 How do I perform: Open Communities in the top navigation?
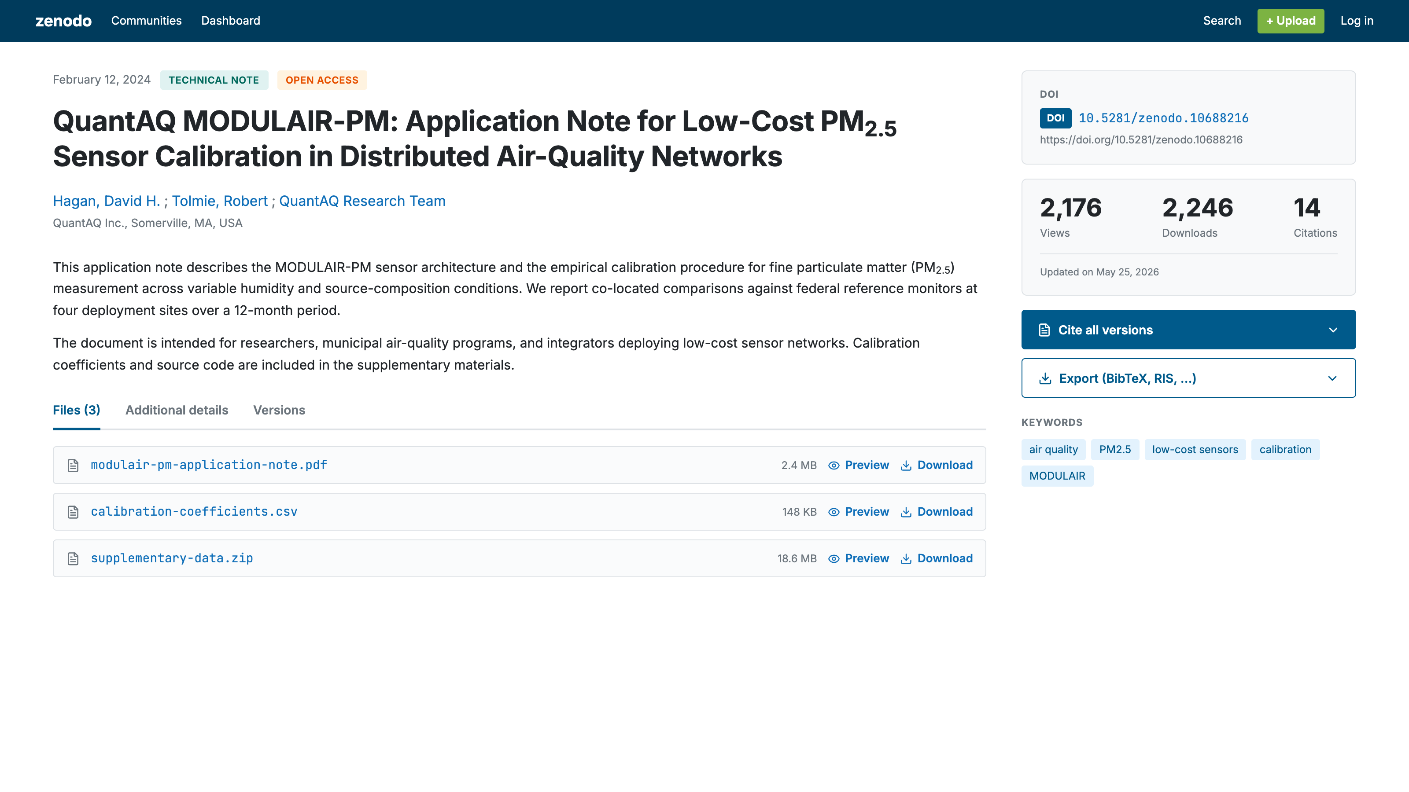146,21
